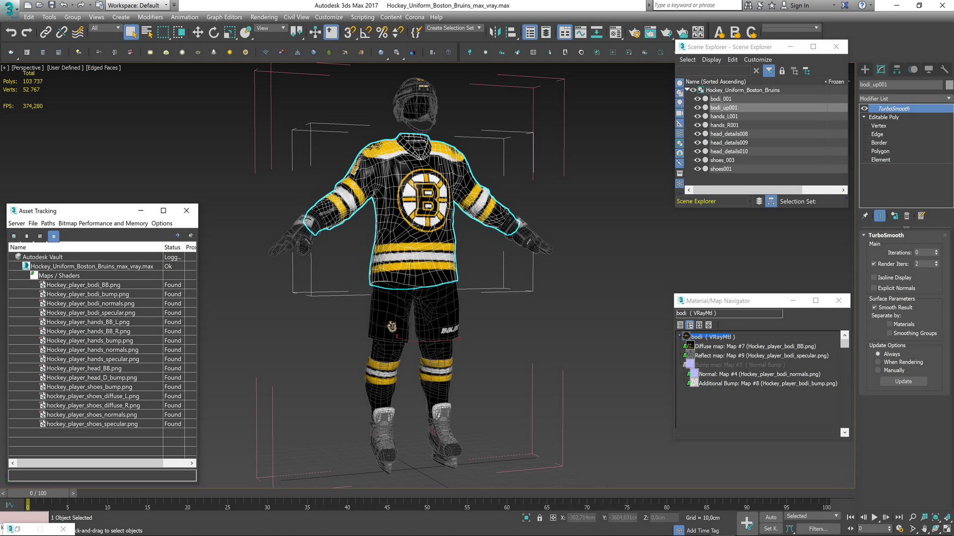Toggle Window/Crossing selection mode
This screenshot has width=954, height=536.
(179, 33)
